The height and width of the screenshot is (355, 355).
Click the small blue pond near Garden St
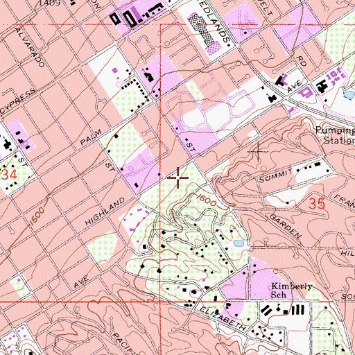pyautogui.click(x=239, y=243)
